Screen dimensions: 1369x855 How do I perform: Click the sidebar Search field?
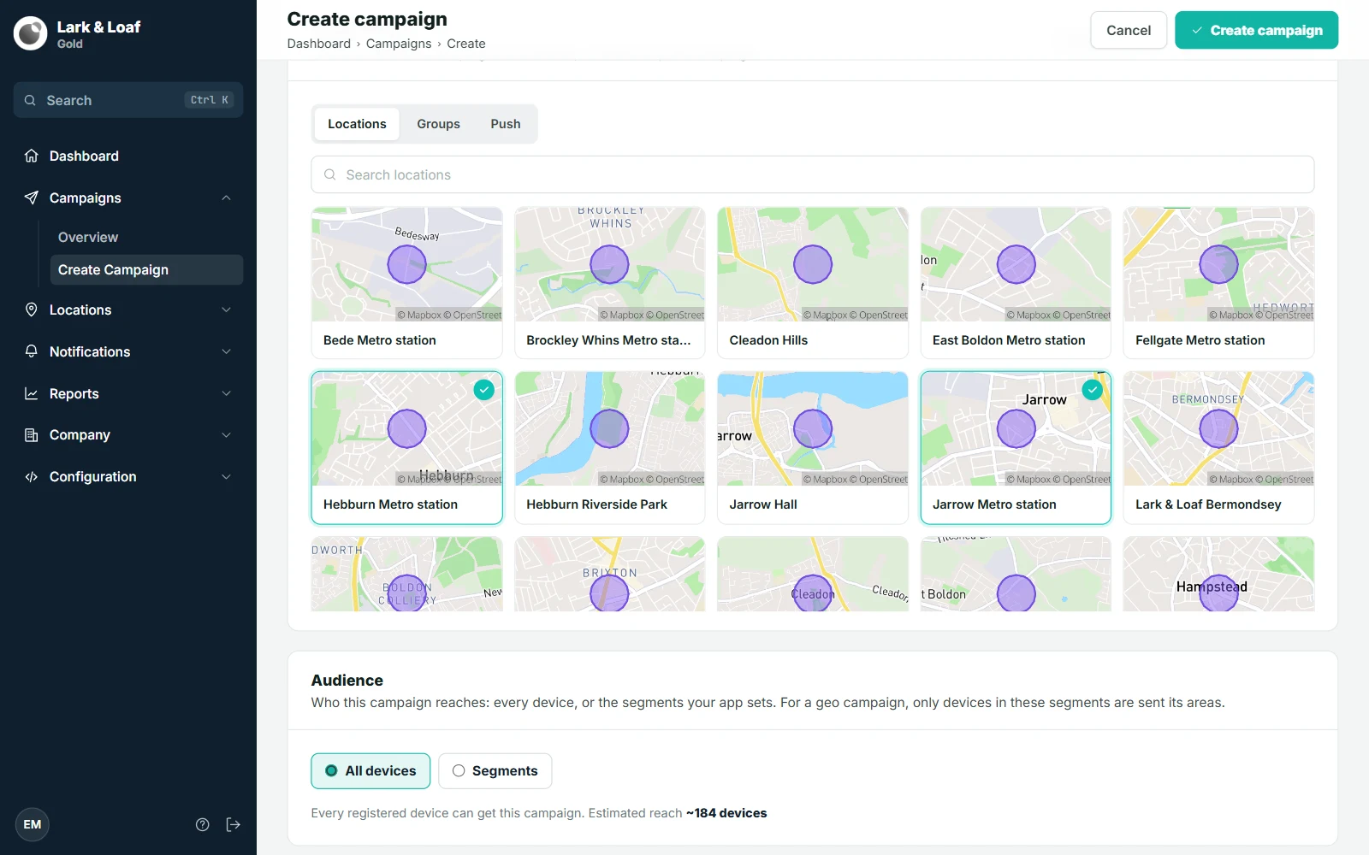tap(128, 100)
